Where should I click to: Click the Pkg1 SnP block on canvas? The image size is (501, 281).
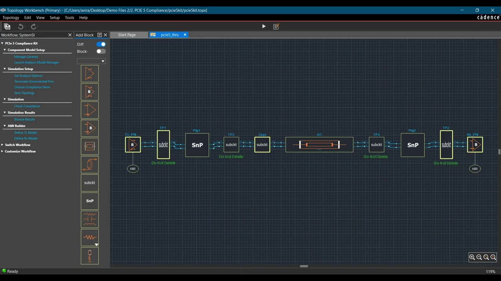point(197,145)
